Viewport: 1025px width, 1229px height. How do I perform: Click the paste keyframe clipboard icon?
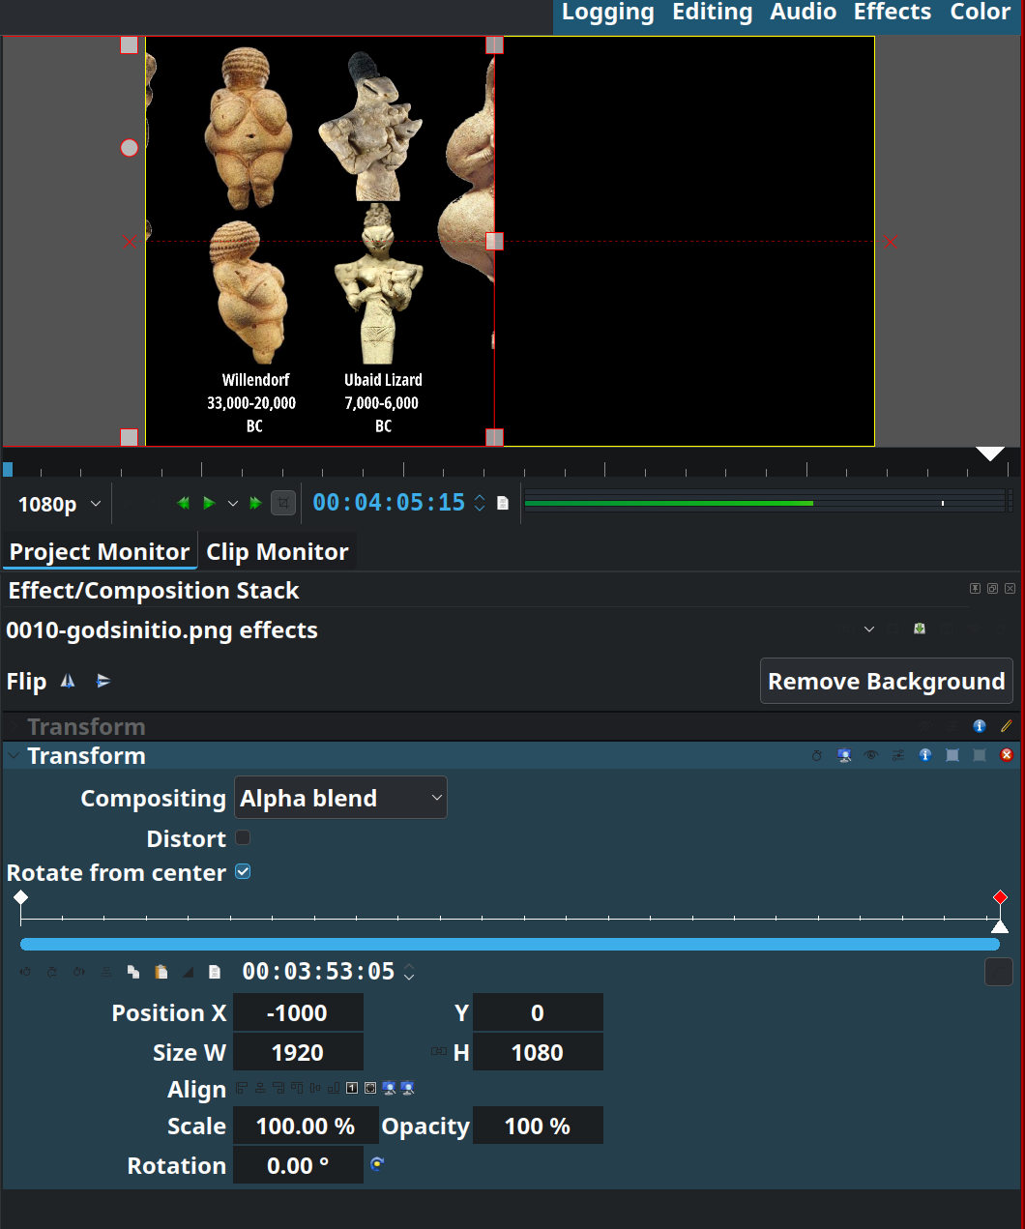(x=161, y=972)
